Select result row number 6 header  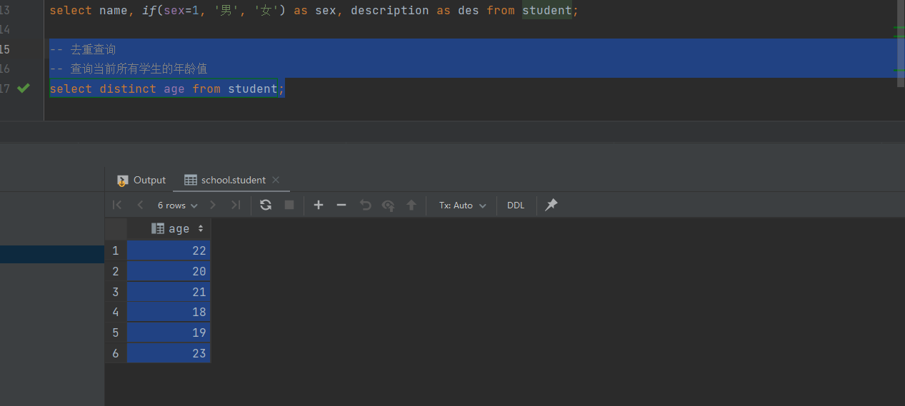pyautogui.click(x=116, y=353)
